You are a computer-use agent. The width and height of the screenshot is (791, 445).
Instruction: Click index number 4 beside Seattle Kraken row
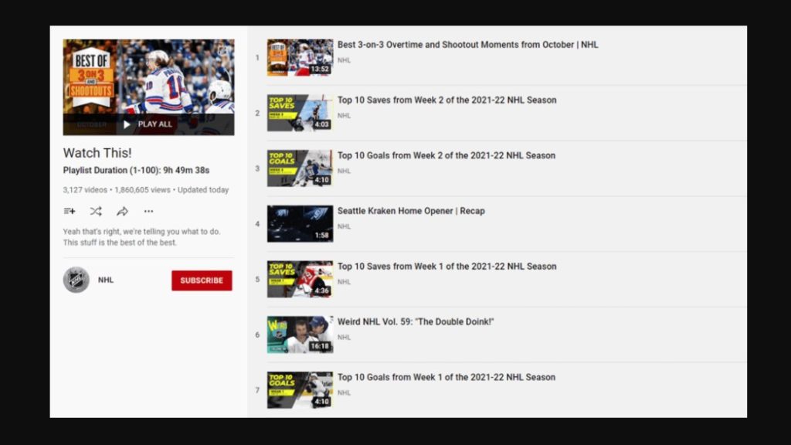(257, 224)
